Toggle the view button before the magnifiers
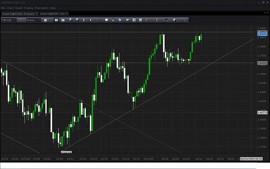The height and width of the screenshot is (169, 270). pos(63,20)
